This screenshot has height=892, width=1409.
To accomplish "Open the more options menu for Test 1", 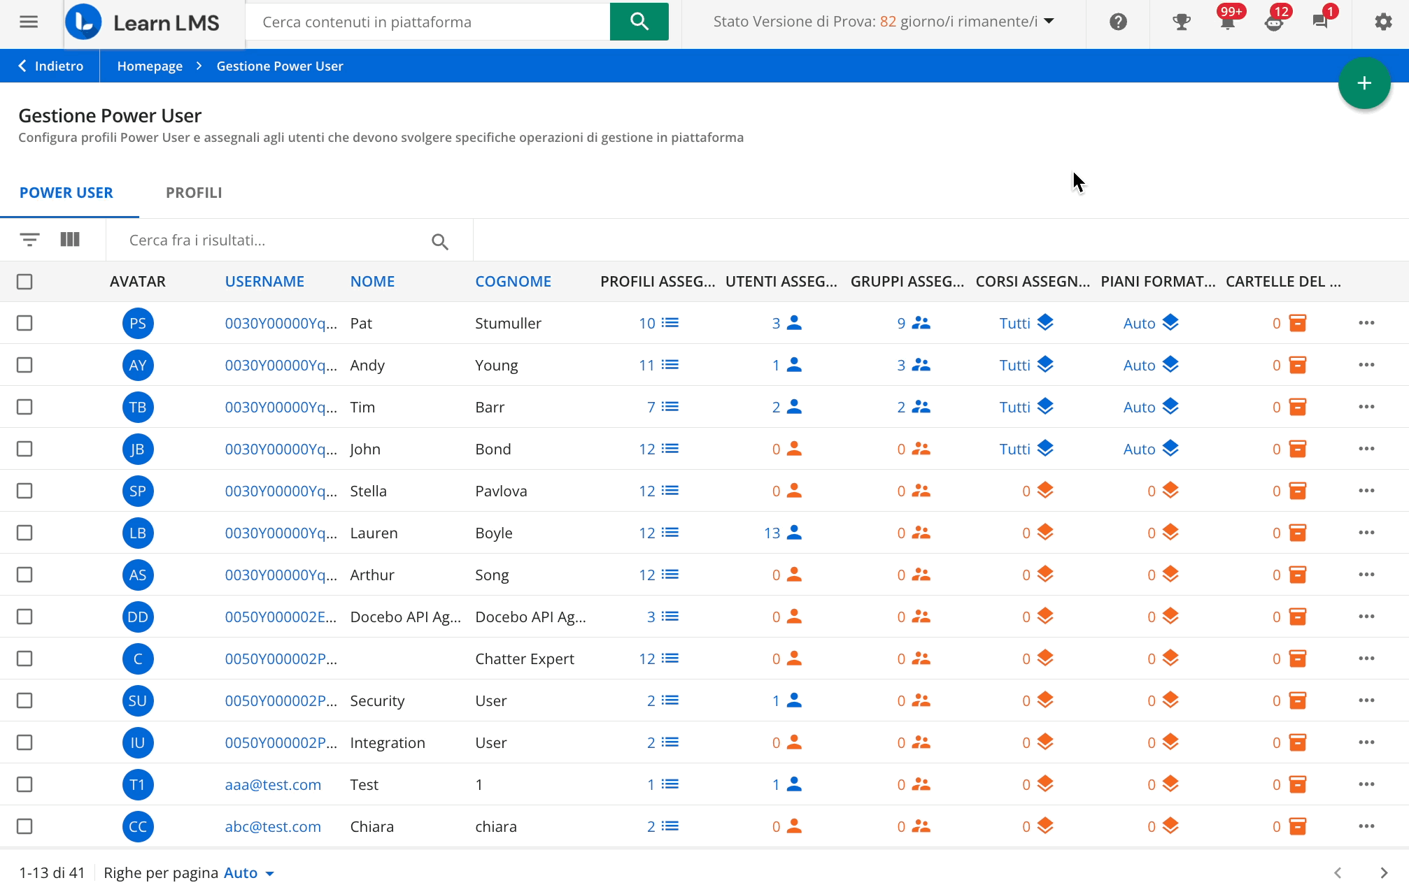I will 1366,784.
